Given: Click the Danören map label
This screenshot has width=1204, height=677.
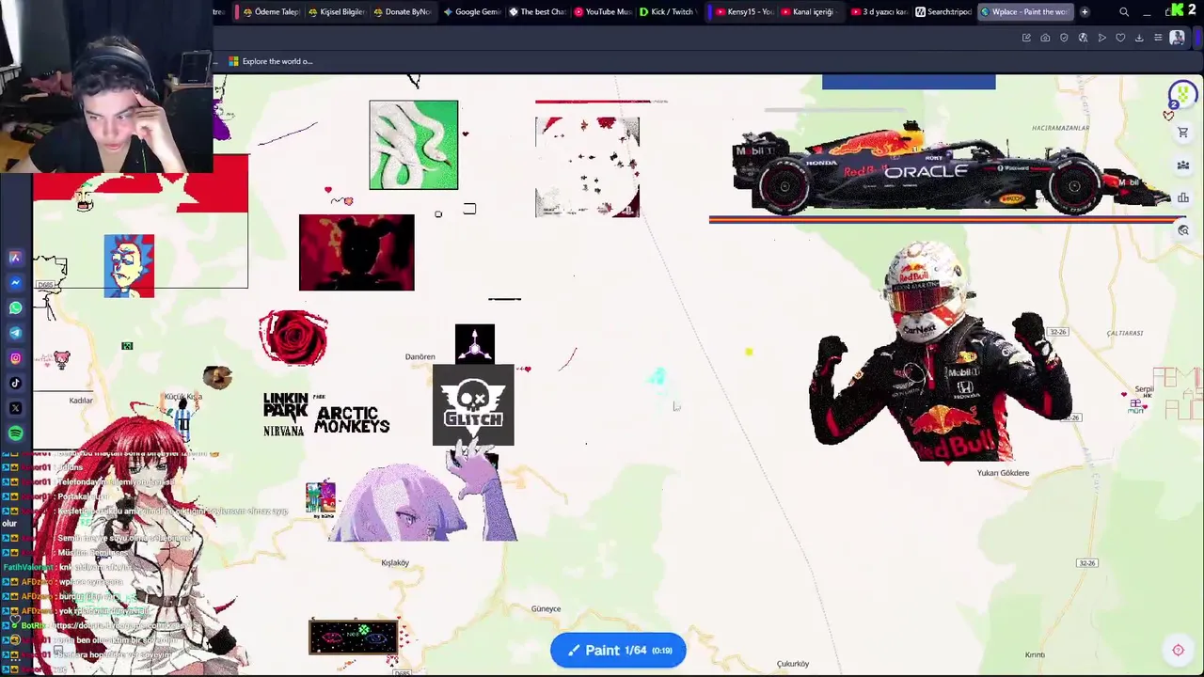Looking at the screenshot, I should click(x=420, y=357).
